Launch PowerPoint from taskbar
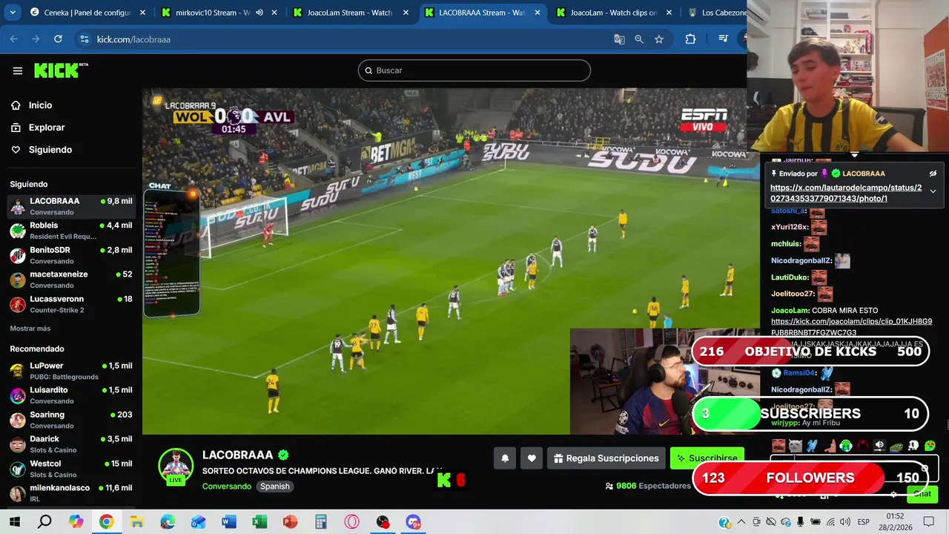Image resolution: width=949 pixels, height=534 pixels. 290,522
